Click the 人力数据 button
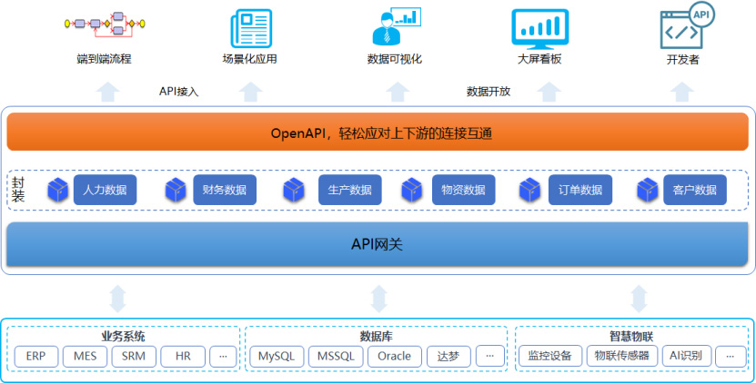756x383 pixels. [x=106, y=190]
